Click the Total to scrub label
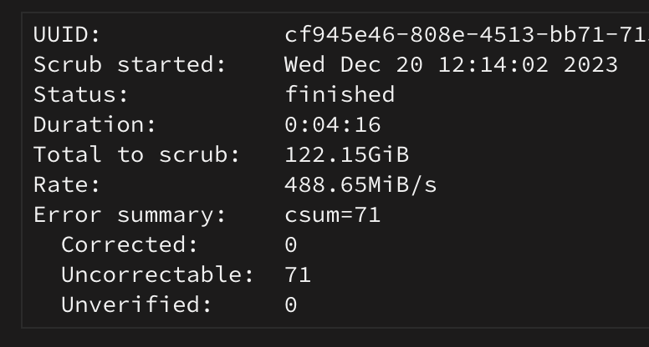649x347 pixels. pos(137,154)
